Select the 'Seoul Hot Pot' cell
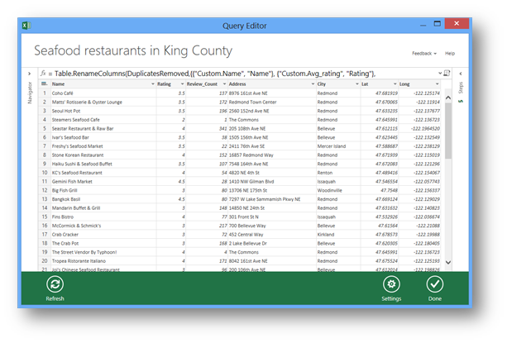Viewport: 507px width, 343px height. [x=103, y=111]
